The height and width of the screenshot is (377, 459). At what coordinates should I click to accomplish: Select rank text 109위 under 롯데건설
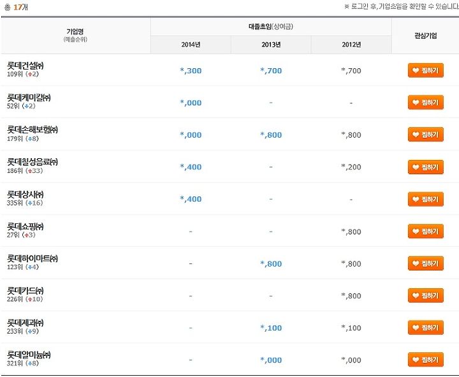coord(15,74)
